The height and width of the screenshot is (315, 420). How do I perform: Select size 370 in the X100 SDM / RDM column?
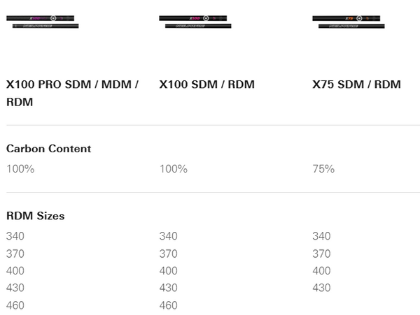(168, 254)
